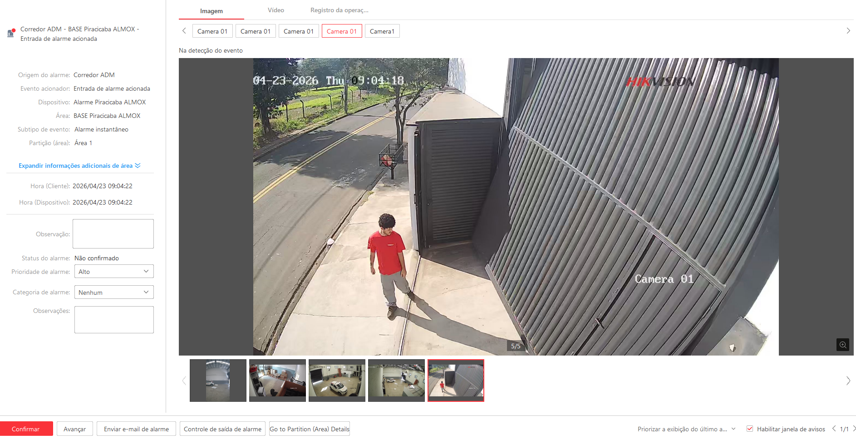Select the white car garage thumbnail
This screenshot has height=439, width=856.
[x=337, y=380]
